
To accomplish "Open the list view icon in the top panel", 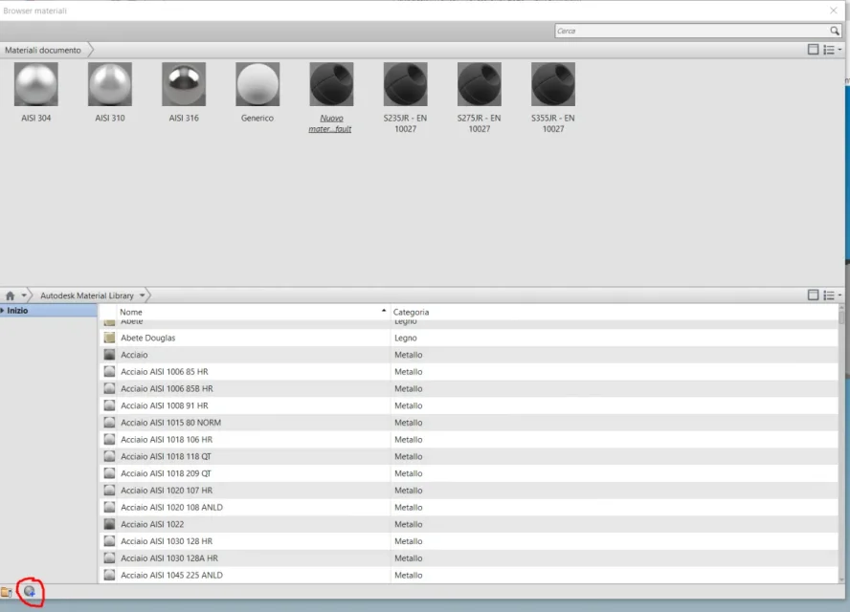I will [x=831, y=49].
